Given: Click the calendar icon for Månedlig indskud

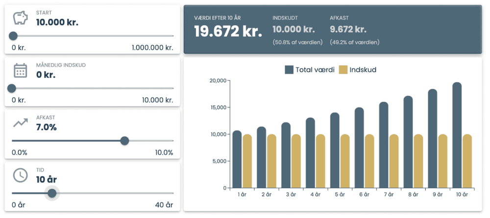Looking at the screenshot, I should (20, 70).
